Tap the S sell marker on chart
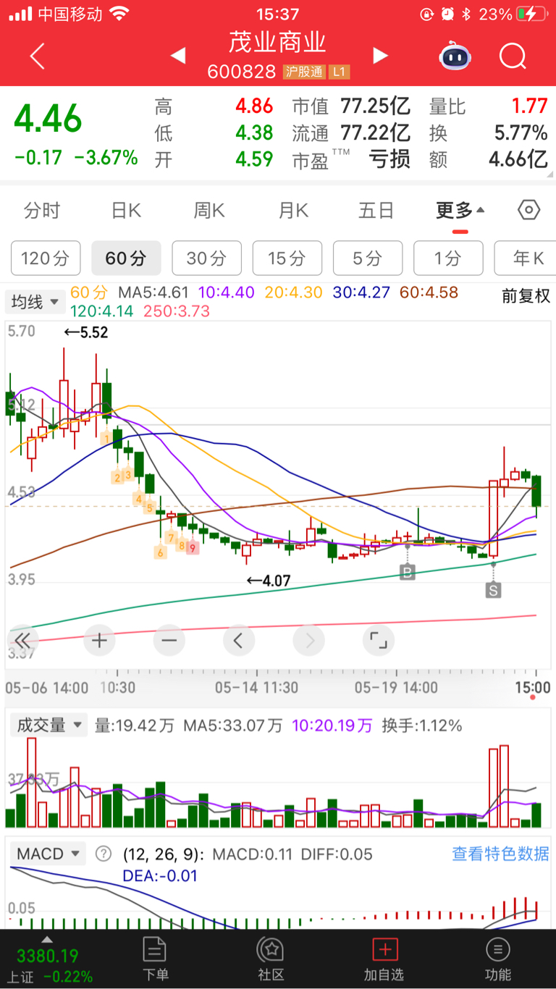556x989 pixels. 493,590
